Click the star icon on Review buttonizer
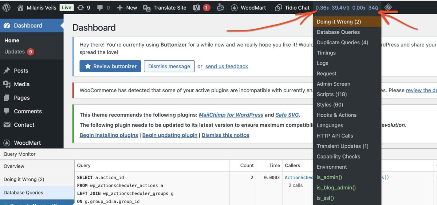The height and width of the screenshot is (205, 437). (88, 66)
